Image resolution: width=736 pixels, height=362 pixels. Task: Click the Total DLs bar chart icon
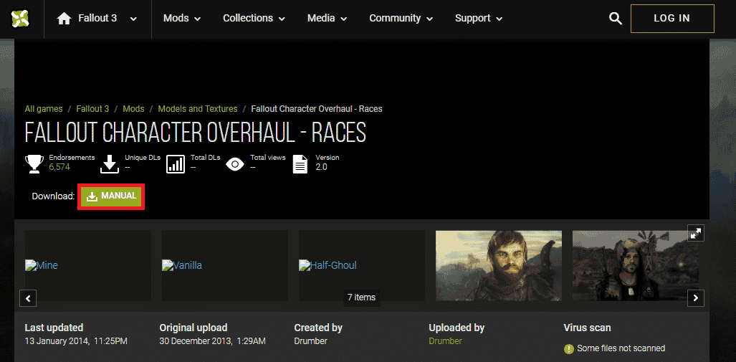click(176, 163)
